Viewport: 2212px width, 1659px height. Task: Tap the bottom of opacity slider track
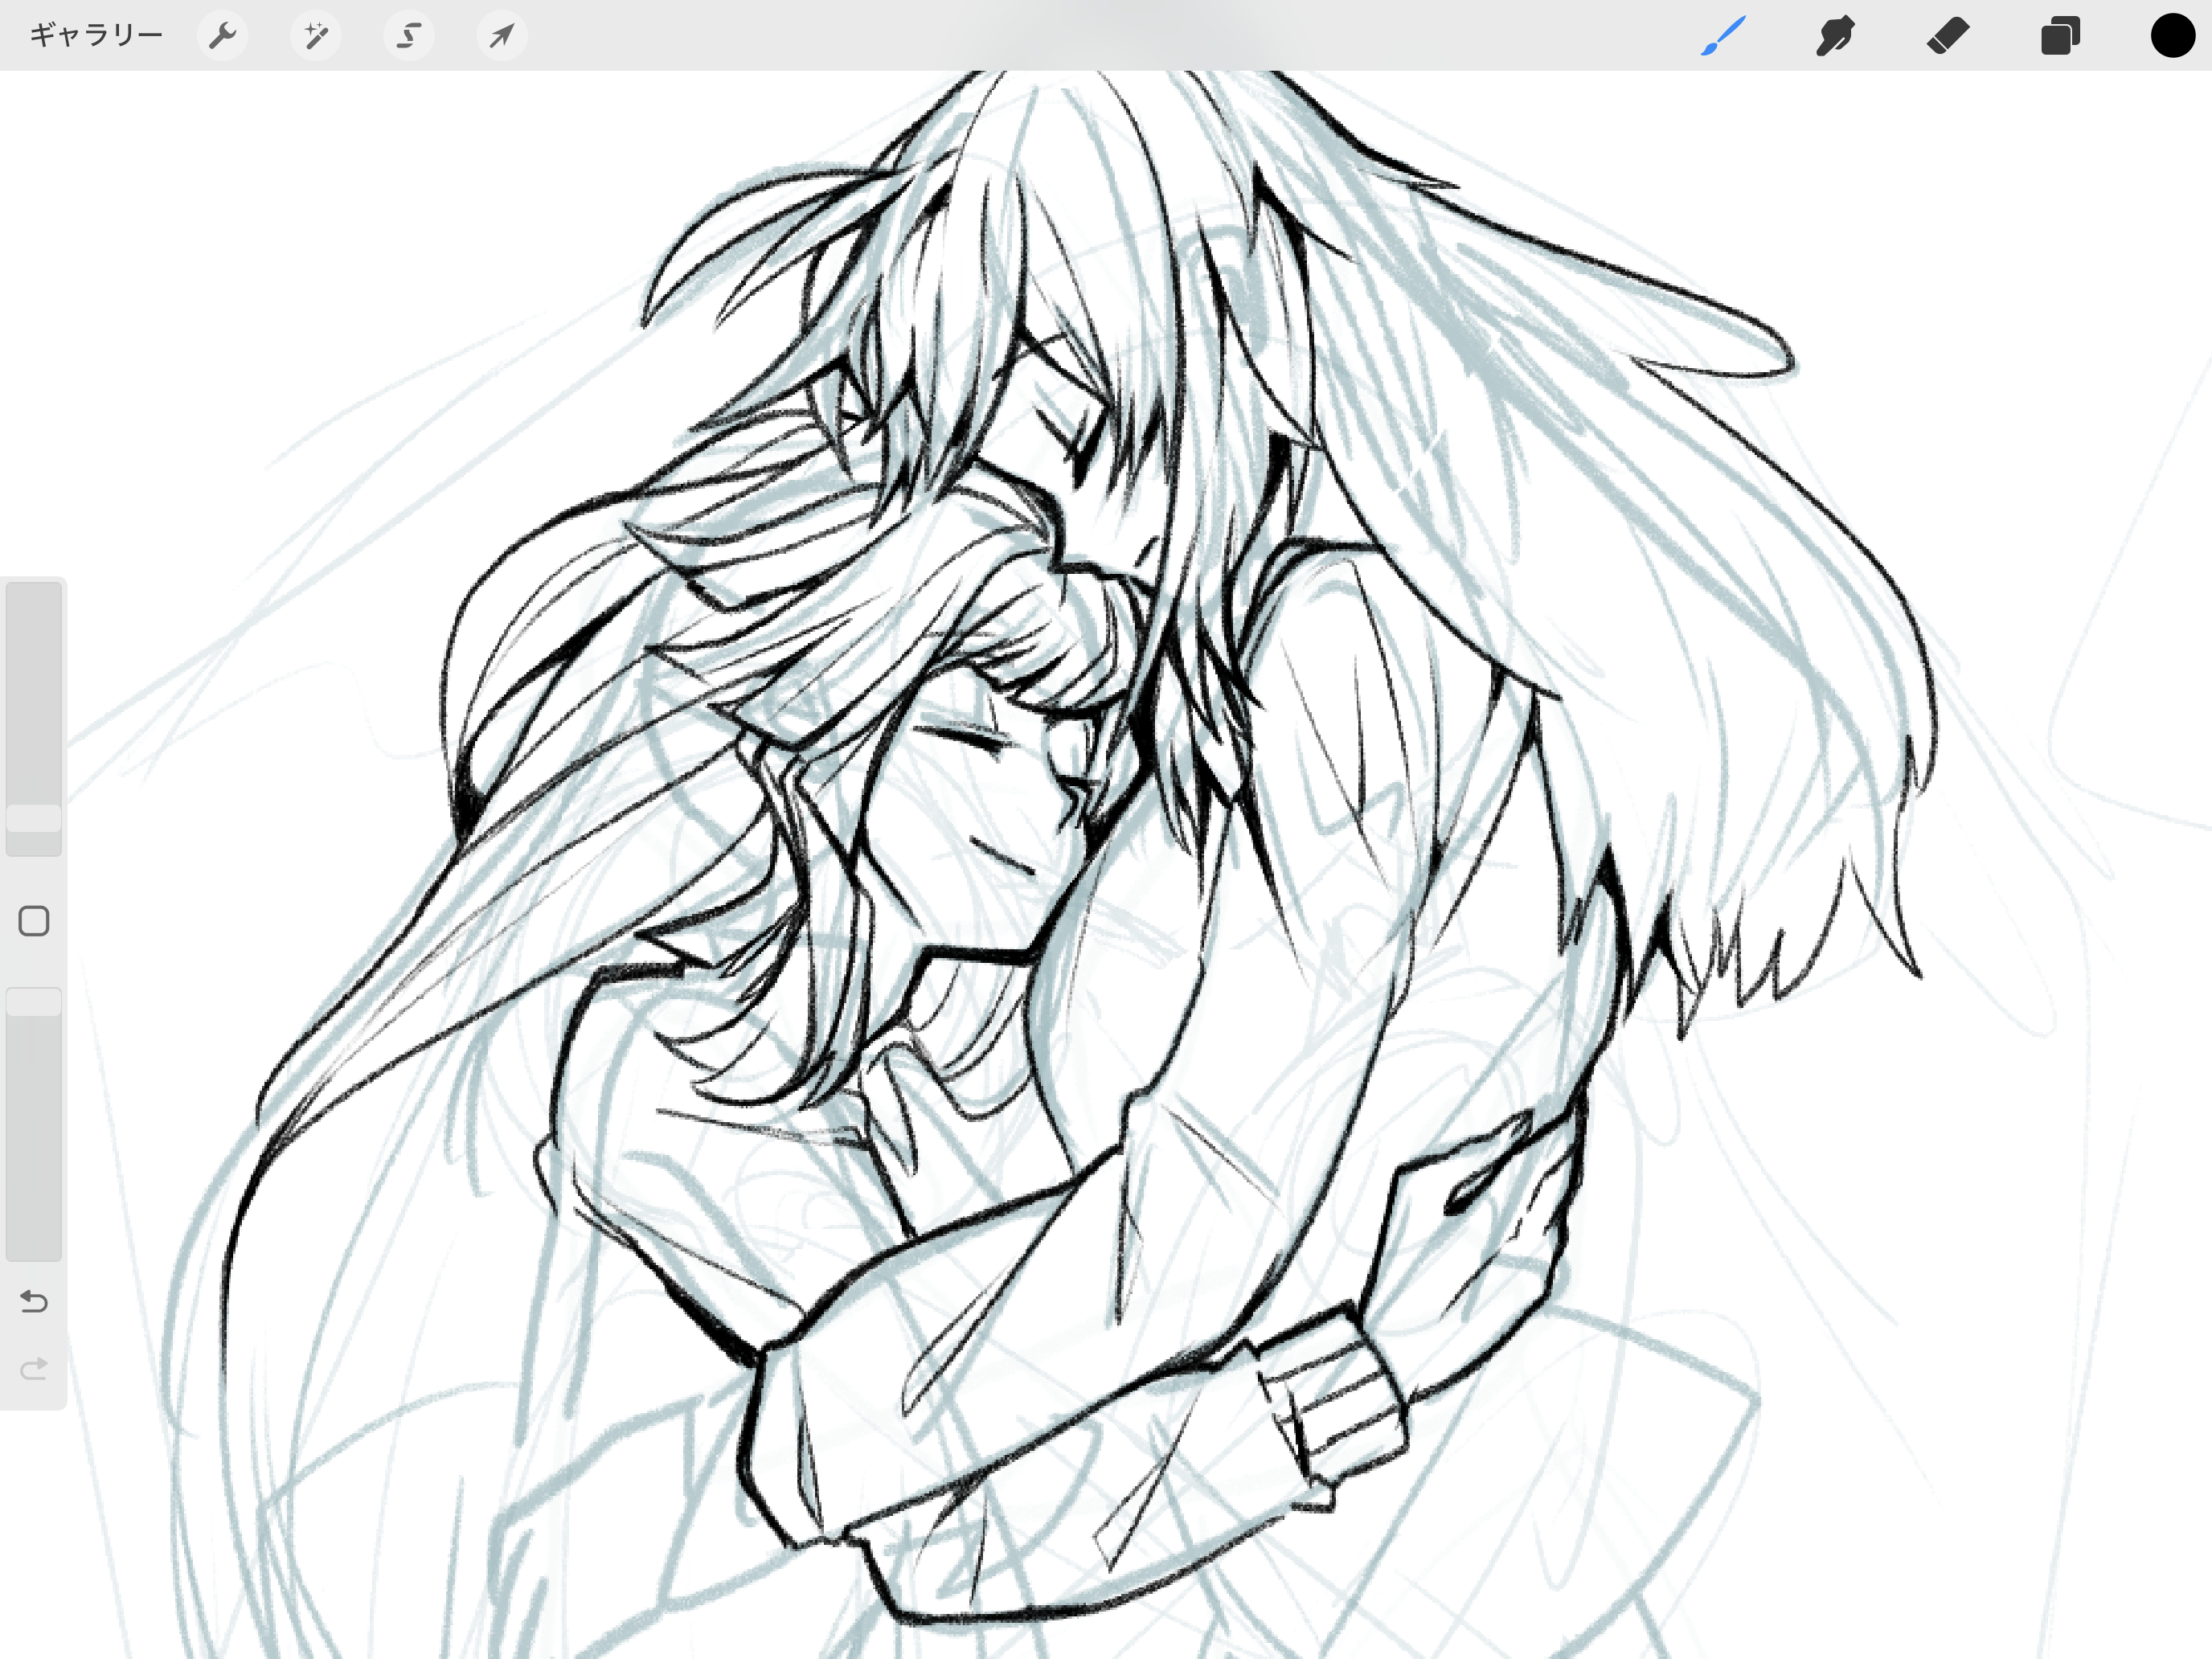(x=34, y=1245)
